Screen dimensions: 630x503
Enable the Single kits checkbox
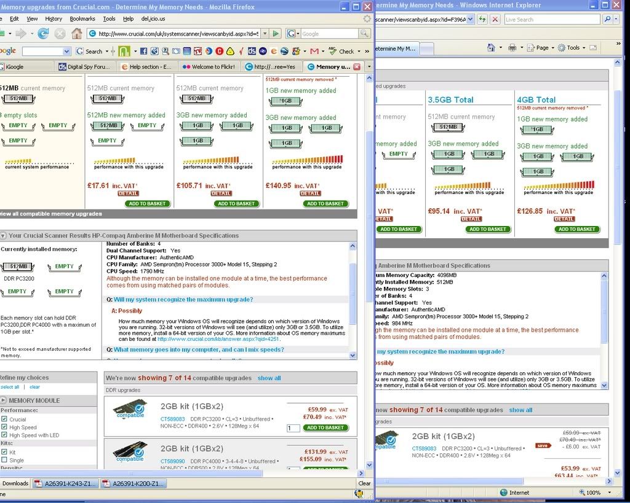pyautogui.click(x=4, y=459)
